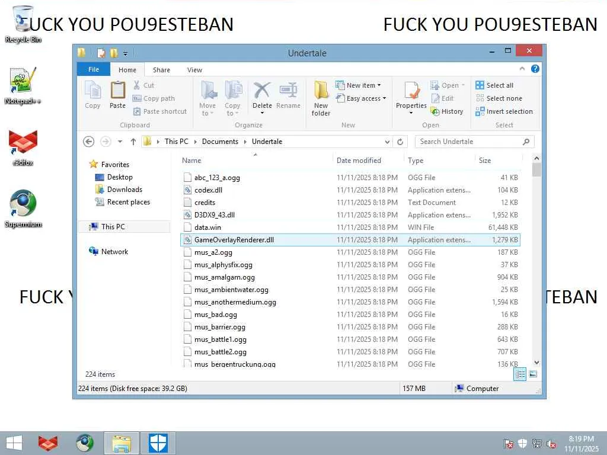This screenshot has height=455, width=607.
Task: Click the File Explorer taskbar button
Action: tap(121, 443)
